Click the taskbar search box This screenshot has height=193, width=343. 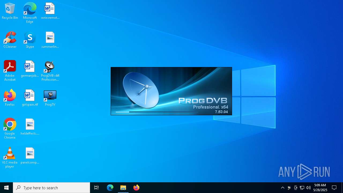[51, 188]
